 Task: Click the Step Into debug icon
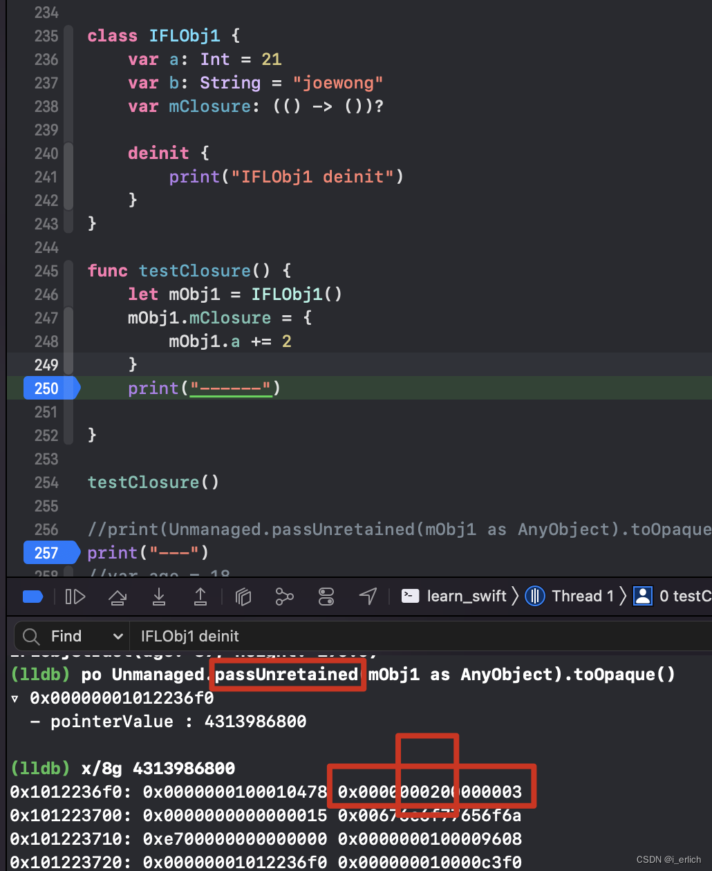(159, 596)
